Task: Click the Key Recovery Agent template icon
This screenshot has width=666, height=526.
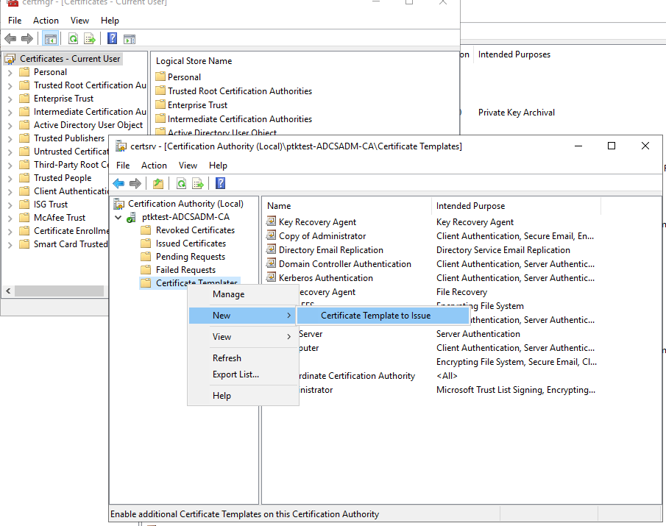Action: pyautogui.click(x=271, y=221)
